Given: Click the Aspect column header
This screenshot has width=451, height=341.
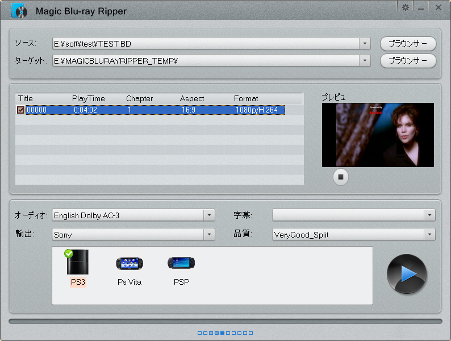Looking at the screenshot, I should click(192, 98).
